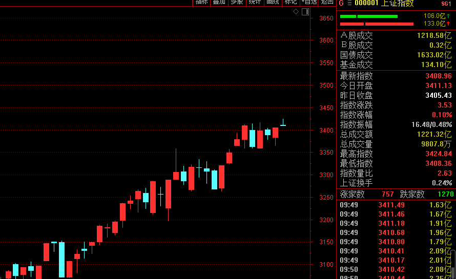Open the 叠加 overlay menu
Image resolution: width=456 pixels, height=279 pixels.
click(219, 2)
